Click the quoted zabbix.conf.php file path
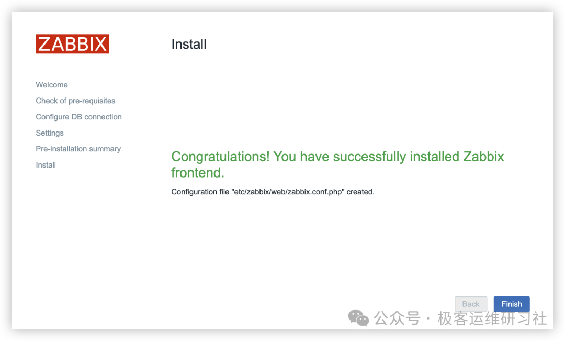The width and height of the screenshot is (565, 341). 288,192
